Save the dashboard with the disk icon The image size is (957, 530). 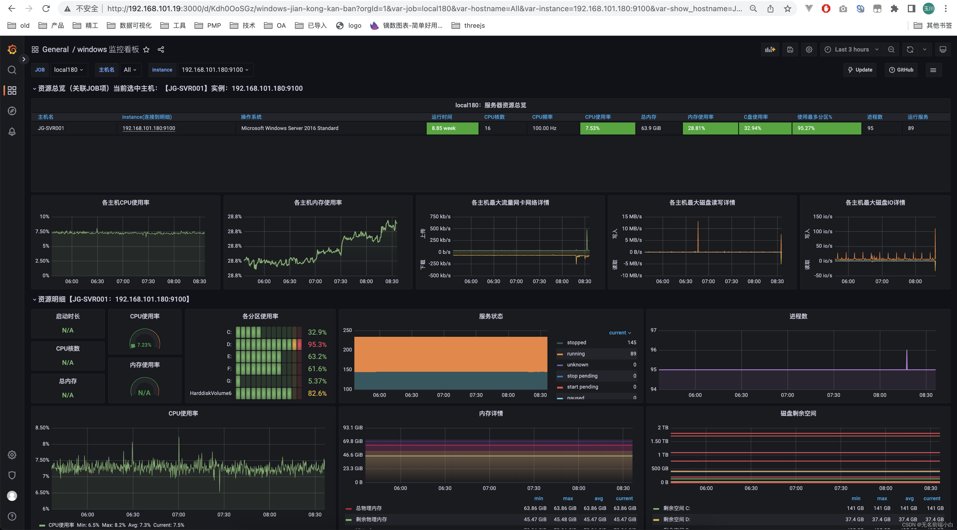click(790, 49)
